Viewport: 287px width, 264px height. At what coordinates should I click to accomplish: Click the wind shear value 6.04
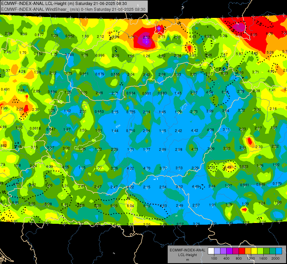click(130, 206)
